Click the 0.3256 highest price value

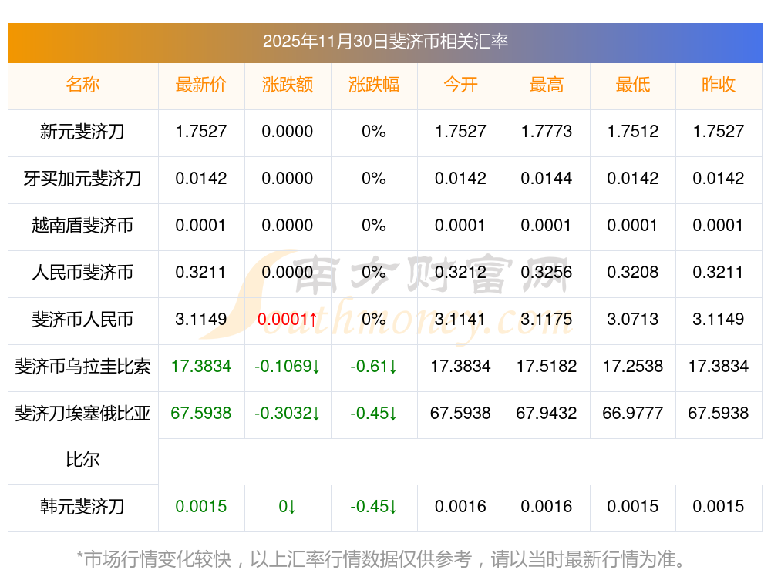(x=547, y=272)
